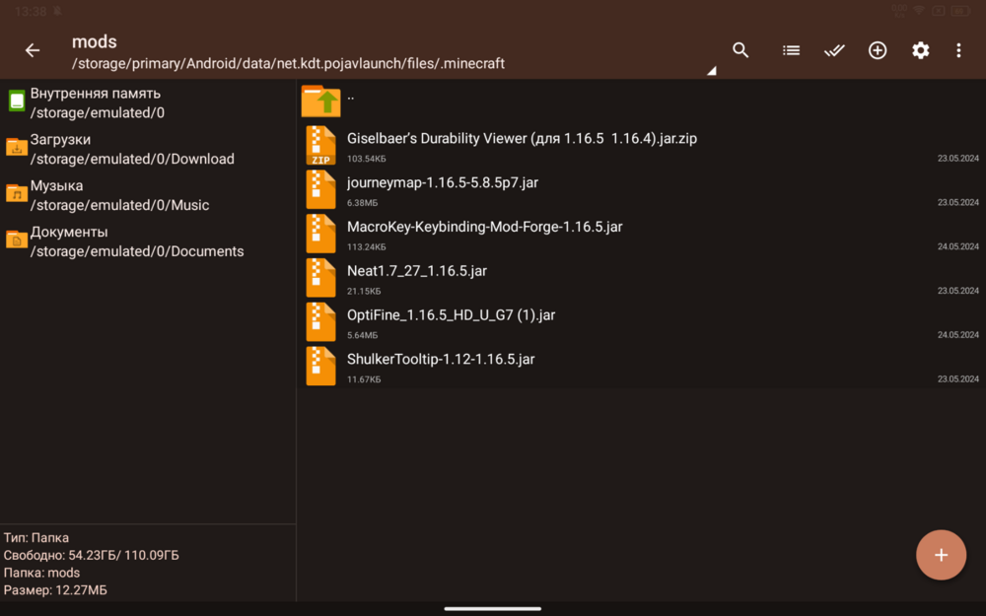Tap the Android navigation gesture bar
This screenshot has height=616, width=986.
[x=492, y=608]
